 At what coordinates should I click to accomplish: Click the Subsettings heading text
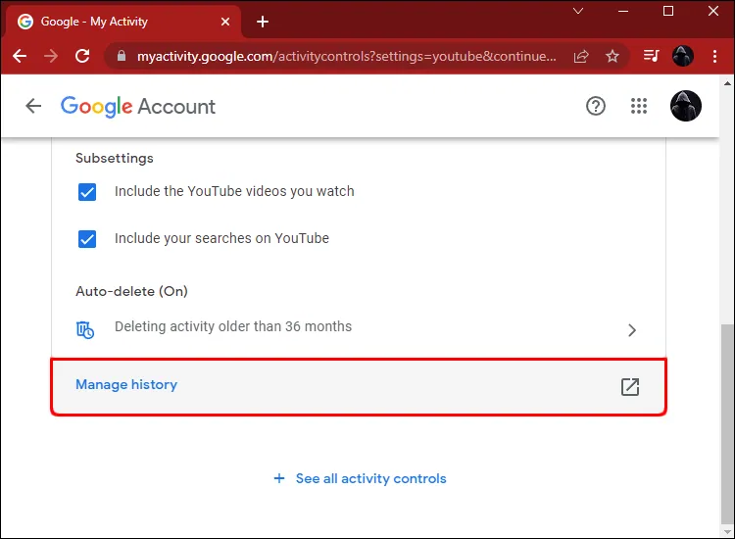(x=115, y=159)
